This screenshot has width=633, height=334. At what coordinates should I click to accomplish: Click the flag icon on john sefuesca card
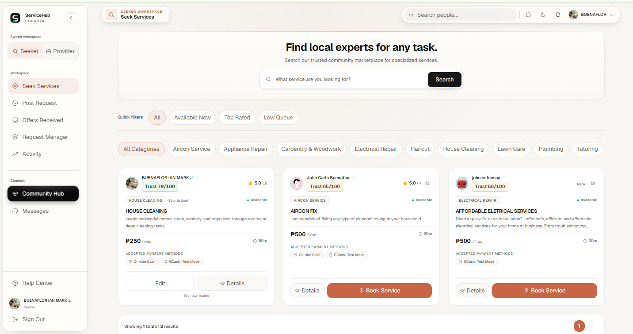592,184
